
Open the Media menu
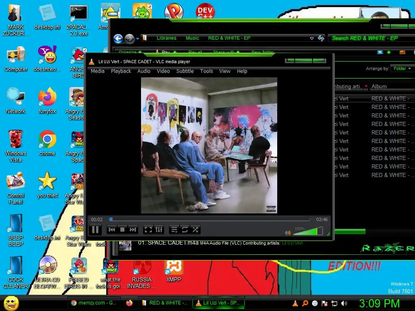(97, 71)
